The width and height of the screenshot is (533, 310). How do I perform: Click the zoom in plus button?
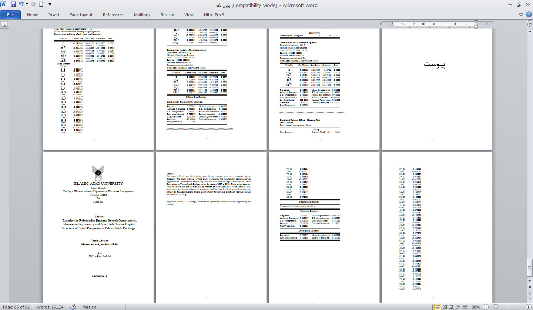[x=529, y=307]
